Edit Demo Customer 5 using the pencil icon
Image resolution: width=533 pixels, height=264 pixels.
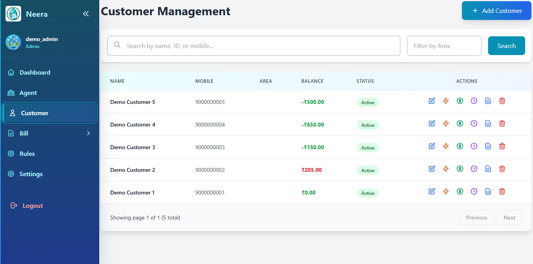(x=431, y=100)
